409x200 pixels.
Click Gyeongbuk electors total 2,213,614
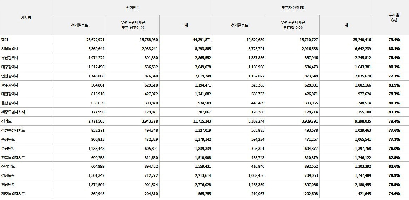(204, 176)
